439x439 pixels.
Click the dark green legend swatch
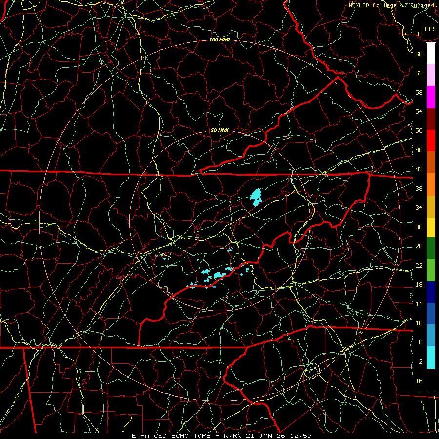(x=431, y=248)
